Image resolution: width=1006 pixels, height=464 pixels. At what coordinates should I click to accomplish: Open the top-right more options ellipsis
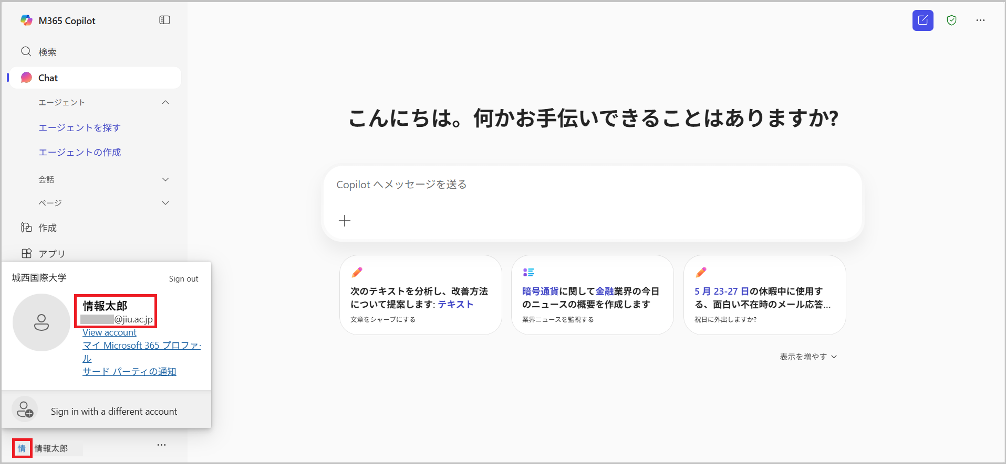[980, 20]
